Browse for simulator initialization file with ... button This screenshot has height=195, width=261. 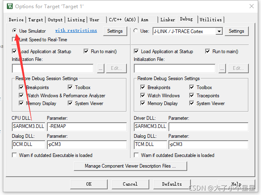101,68
